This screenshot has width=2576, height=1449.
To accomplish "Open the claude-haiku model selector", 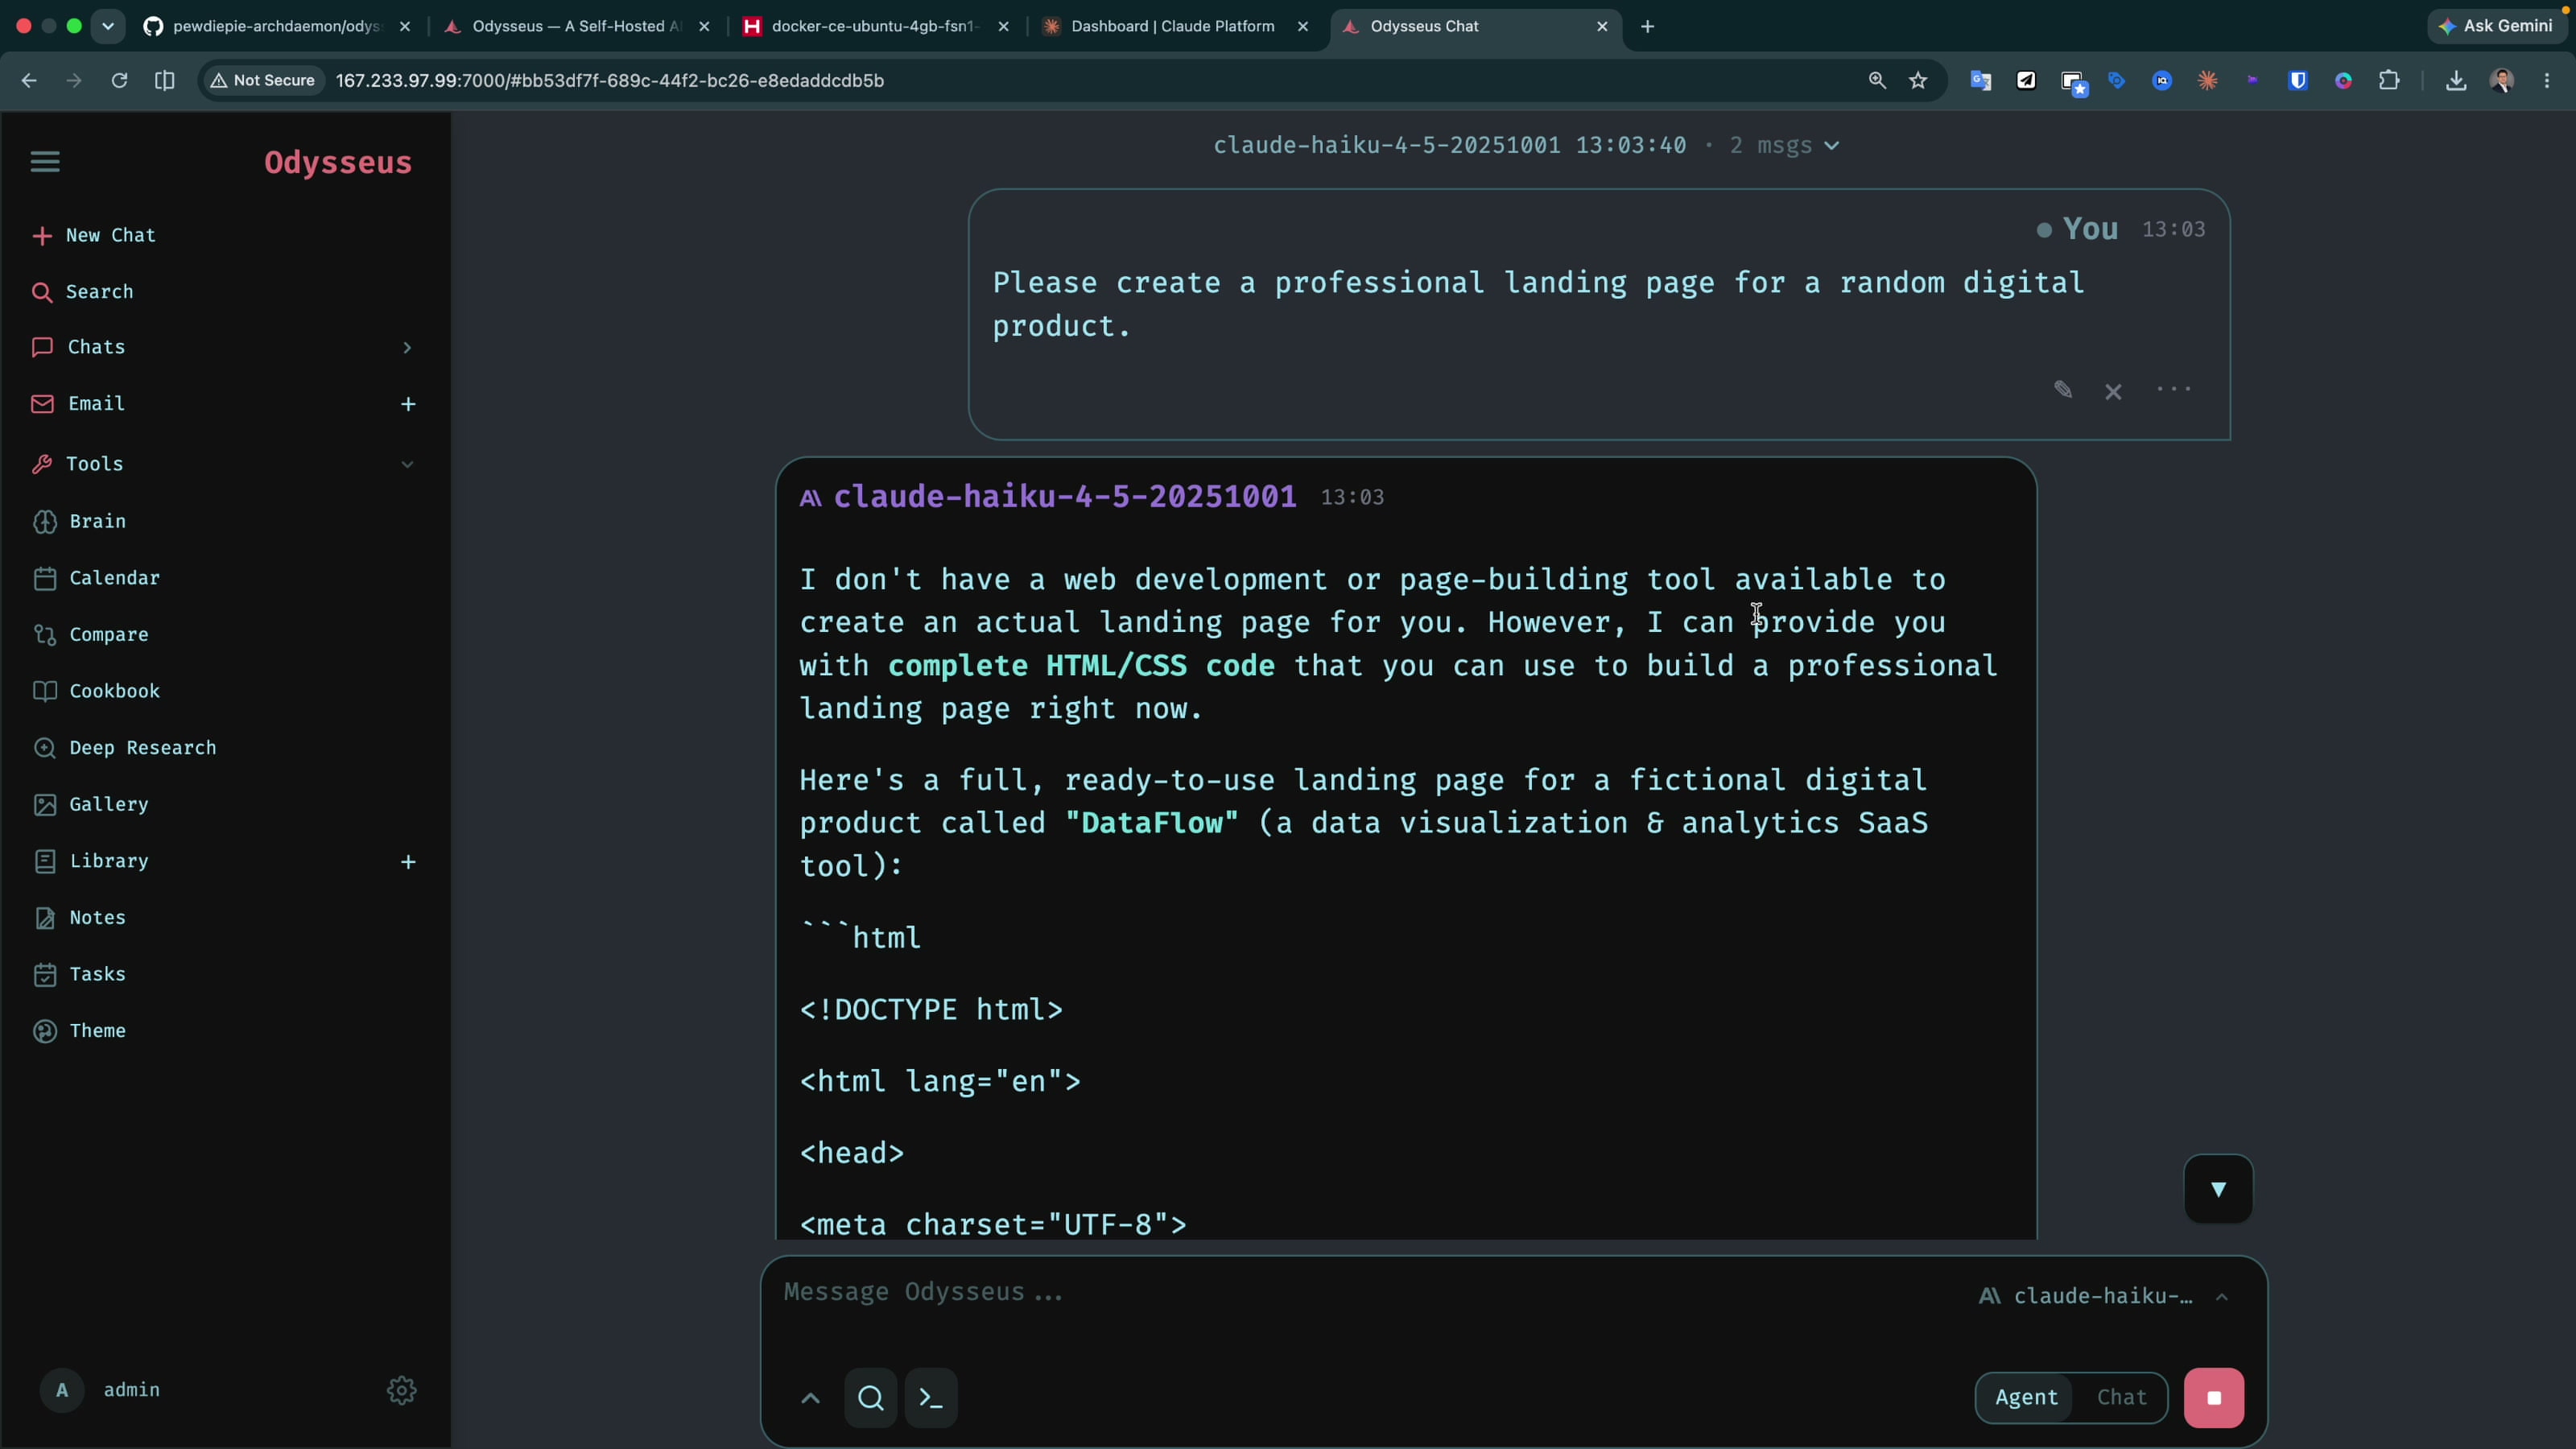I will click(2104, 1296).
